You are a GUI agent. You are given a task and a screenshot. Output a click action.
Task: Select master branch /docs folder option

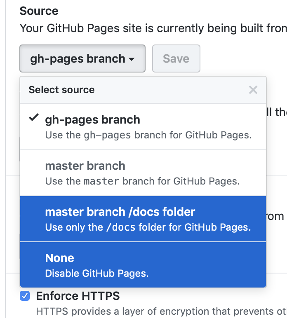(143, 219)
